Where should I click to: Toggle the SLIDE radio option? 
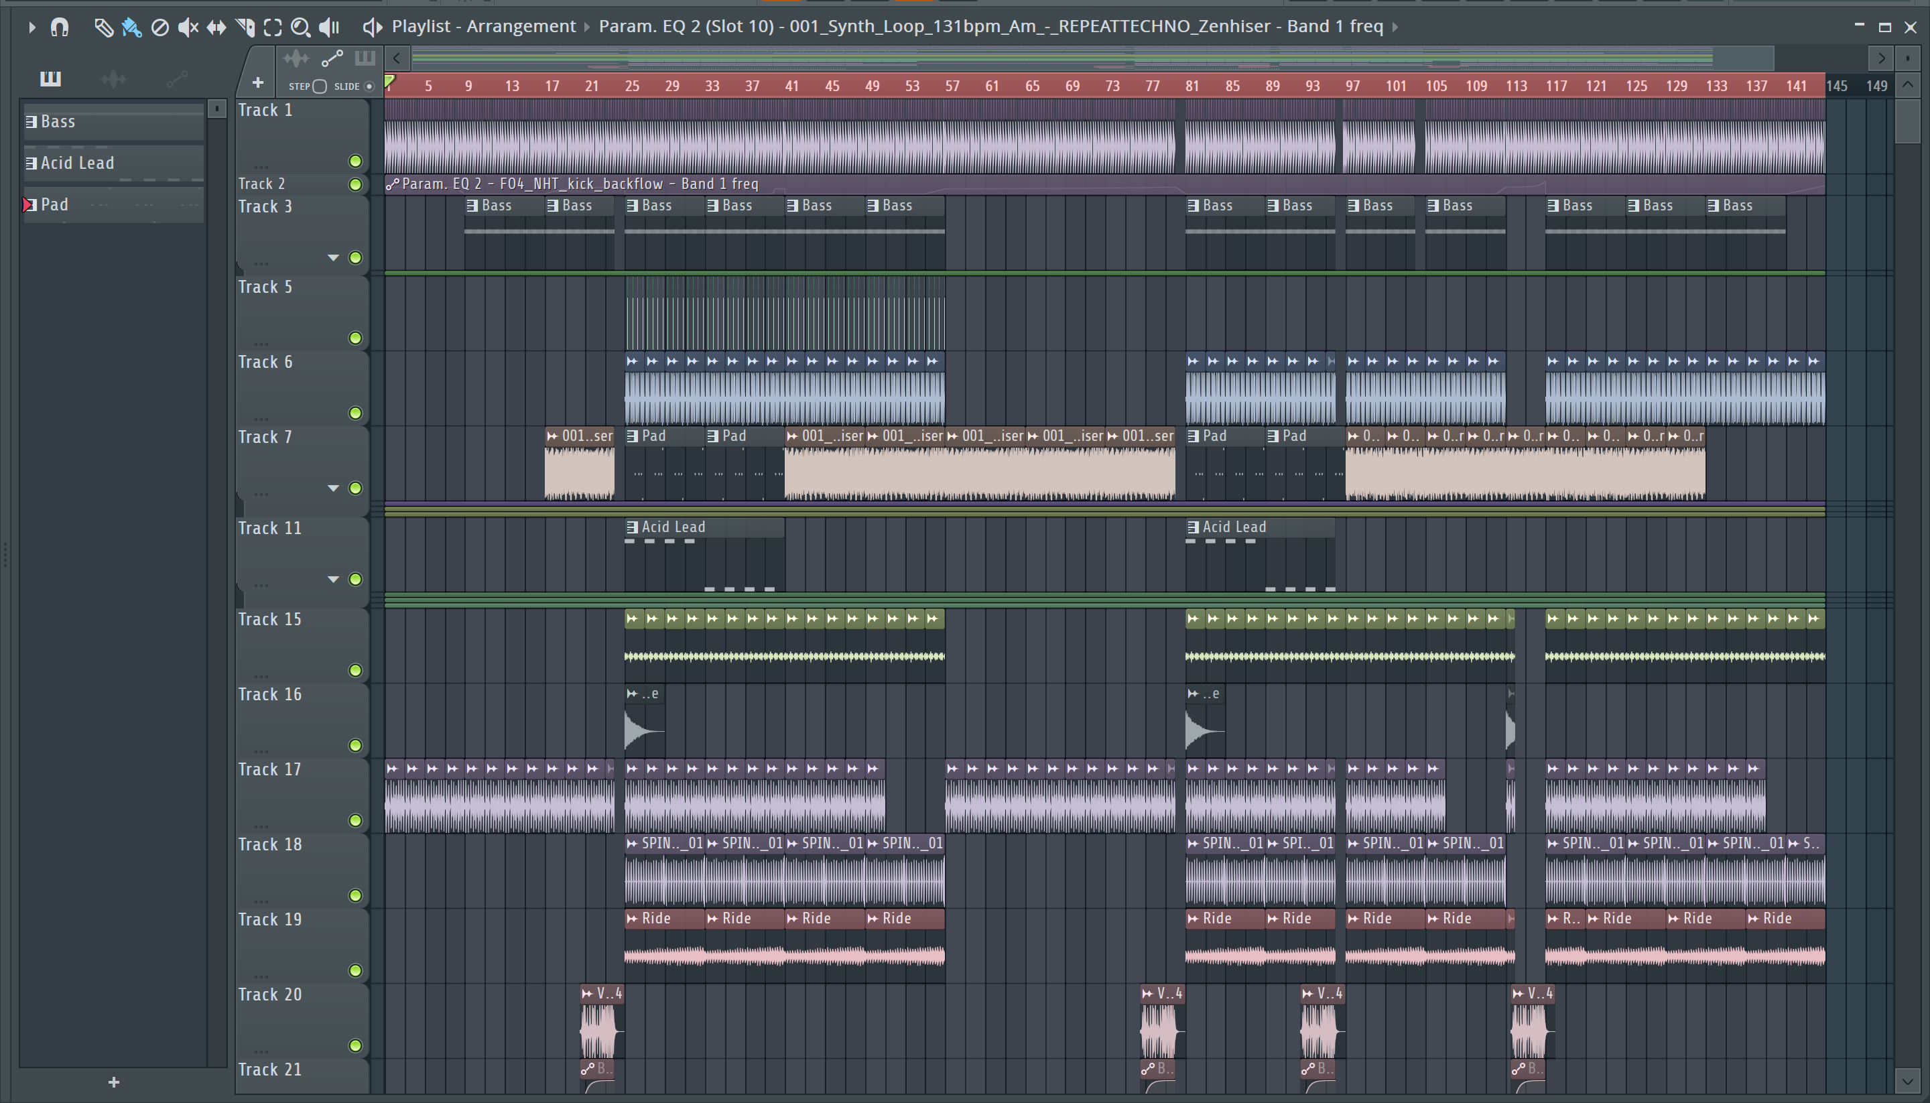(x=369, y=86)
